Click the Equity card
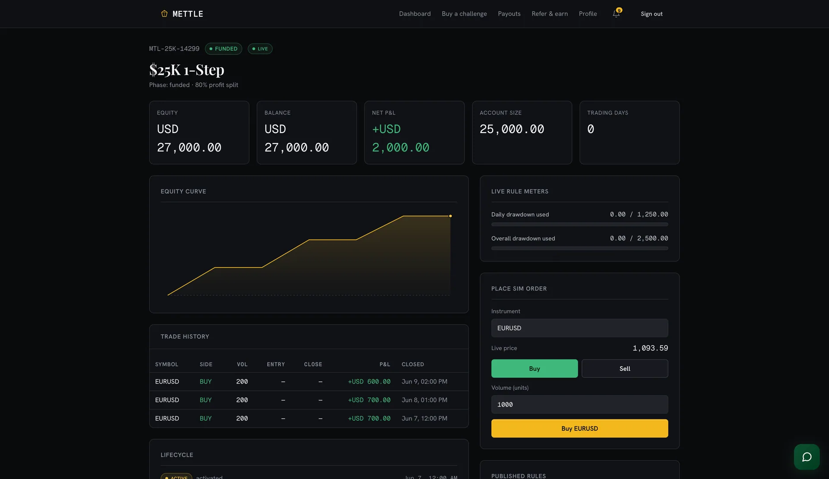This screenshot has width=829, height=479. click(x=199, y=133)
